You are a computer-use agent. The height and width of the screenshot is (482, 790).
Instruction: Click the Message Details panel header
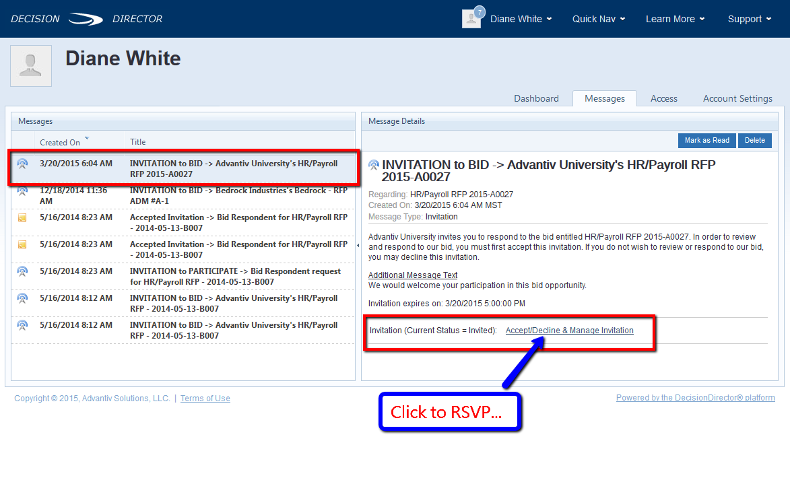(569, 121)
